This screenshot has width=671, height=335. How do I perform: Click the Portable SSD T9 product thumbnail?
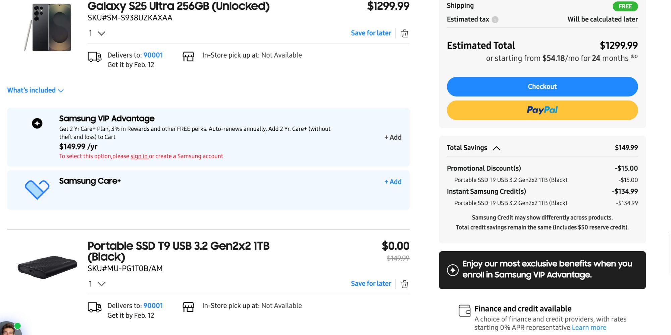(47, 267)
